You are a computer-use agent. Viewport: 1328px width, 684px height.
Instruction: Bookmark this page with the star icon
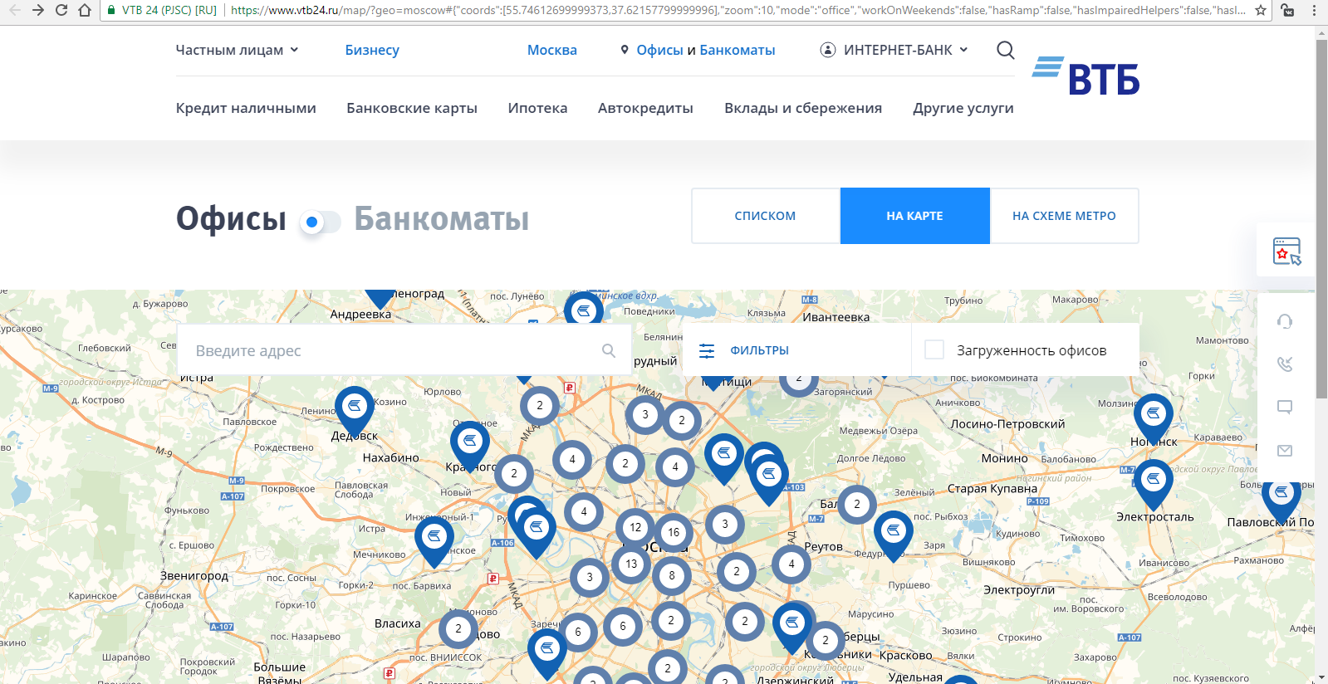tap(1261, 11)
